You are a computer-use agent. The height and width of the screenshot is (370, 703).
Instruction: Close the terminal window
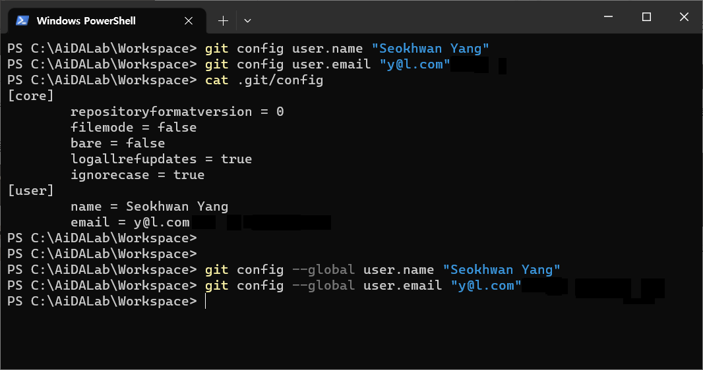point(684,16)
